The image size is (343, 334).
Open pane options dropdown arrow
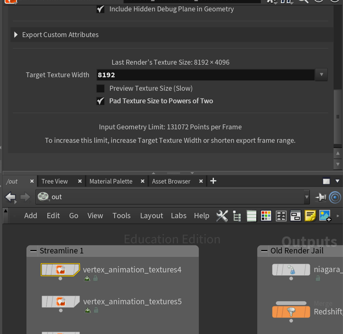tap(337, 181)
